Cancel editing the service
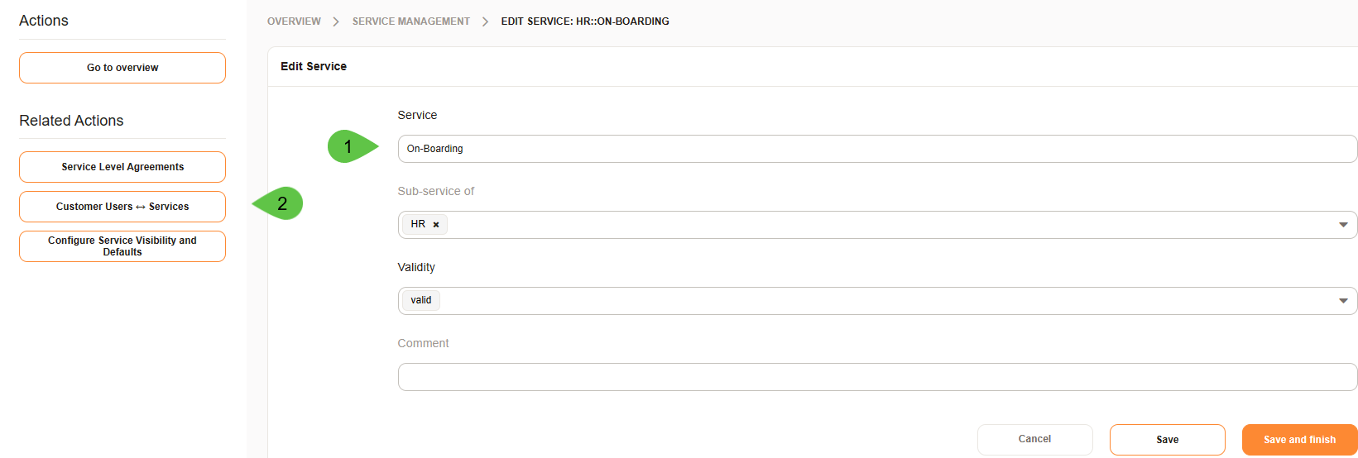 [x=1034, y=440]
